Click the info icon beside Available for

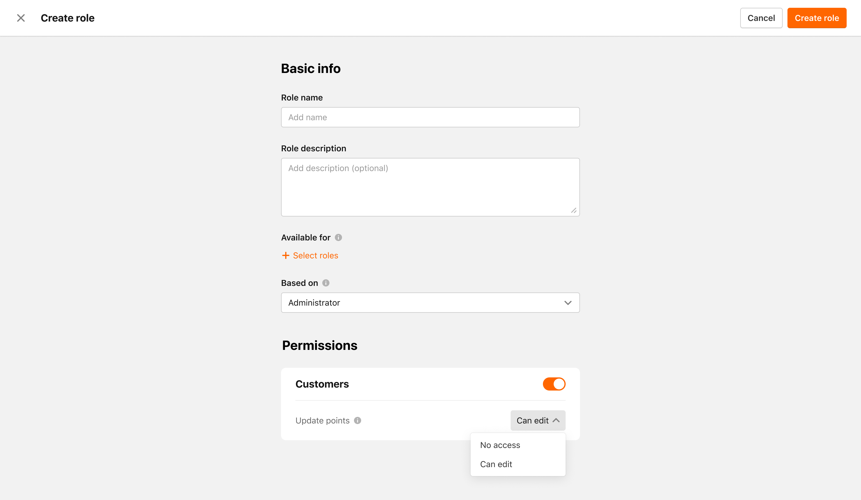point(338,237)
